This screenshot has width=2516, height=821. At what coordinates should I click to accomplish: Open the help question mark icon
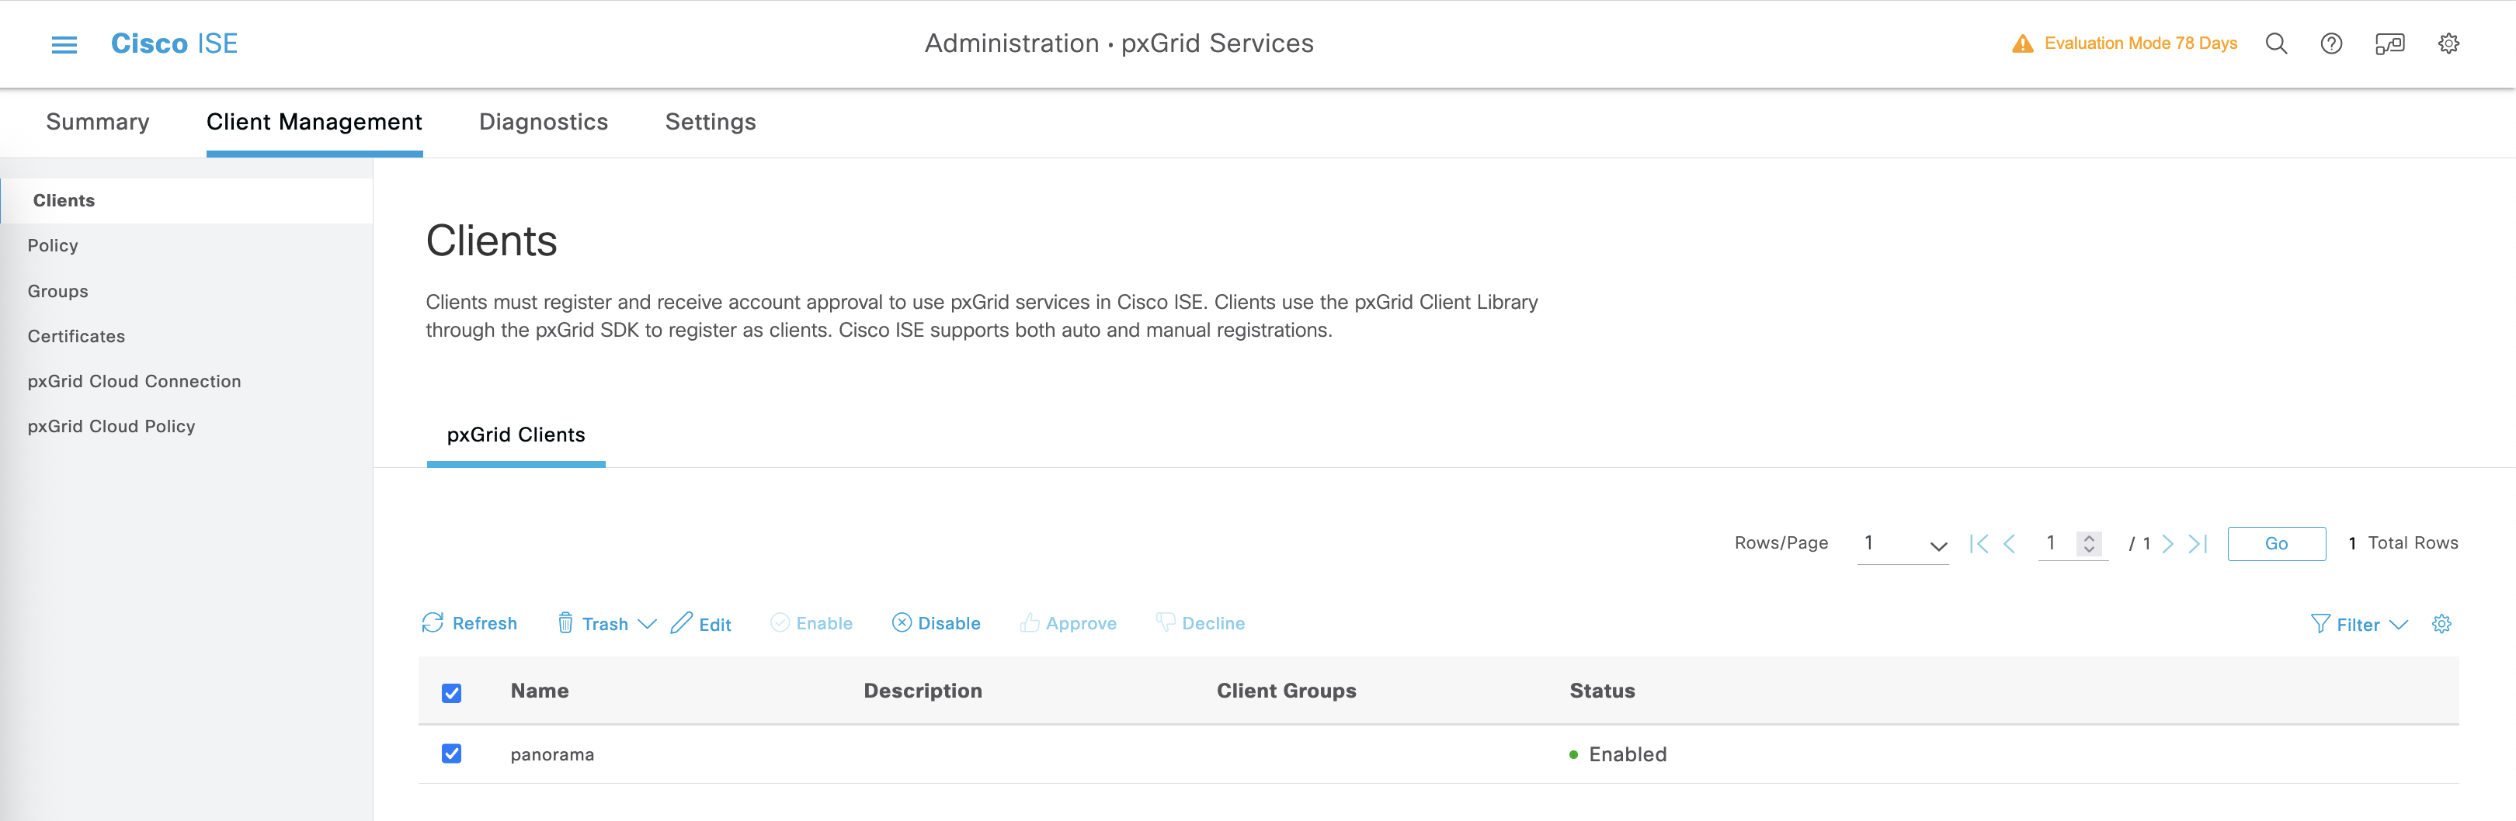2330,44
